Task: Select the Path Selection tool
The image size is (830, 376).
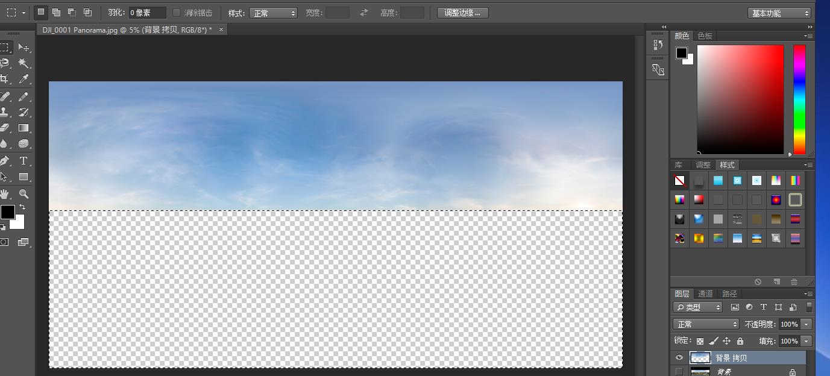Action: coord(5,177)
